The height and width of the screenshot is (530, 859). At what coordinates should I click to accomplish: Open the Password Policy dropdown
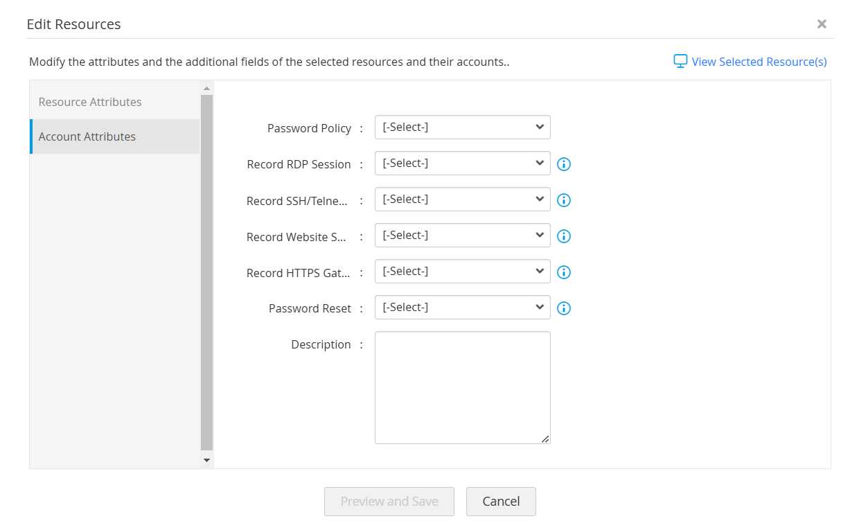[462, 127]
